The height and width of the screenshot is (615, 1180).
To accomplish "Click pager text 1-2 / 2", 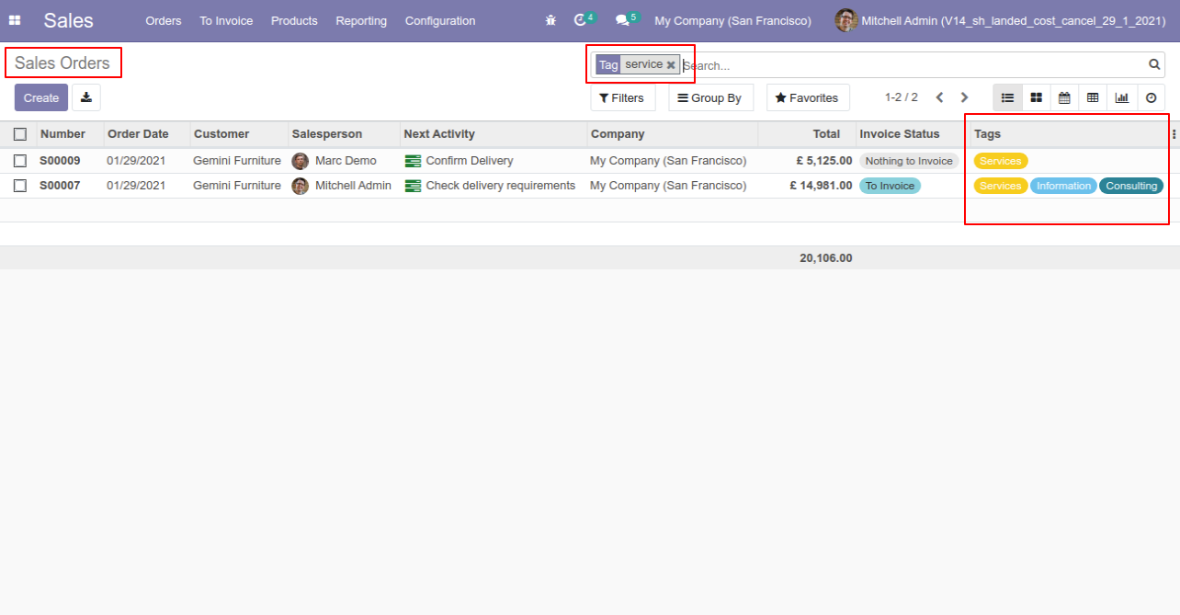I will click(x=902, y=97).
